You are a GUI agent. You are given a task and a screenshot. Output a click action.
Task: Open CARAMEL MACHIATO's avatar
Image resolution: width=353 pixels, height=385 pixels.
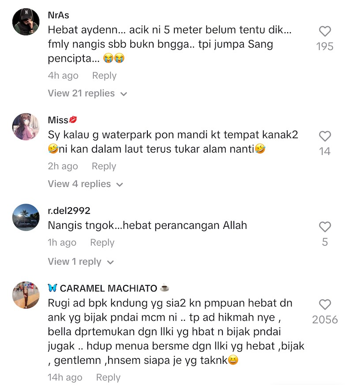tap(26, 295)
